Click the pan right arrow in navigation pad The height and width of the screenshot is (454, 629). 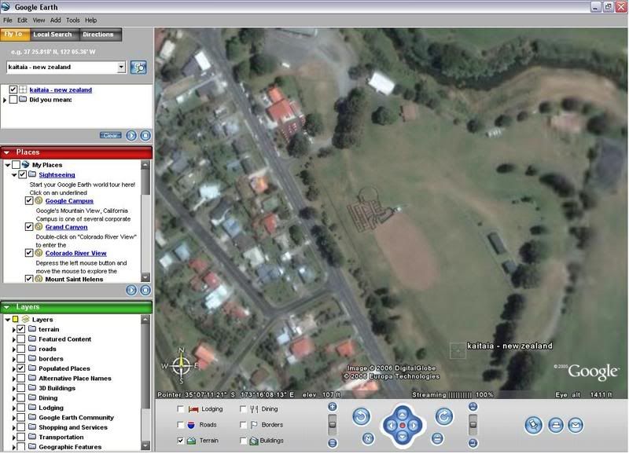coord(414,425)
